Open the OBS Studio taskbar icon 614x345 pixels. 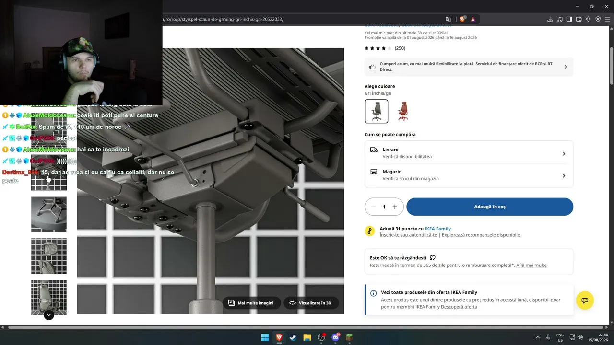click(x=321, y=337)
